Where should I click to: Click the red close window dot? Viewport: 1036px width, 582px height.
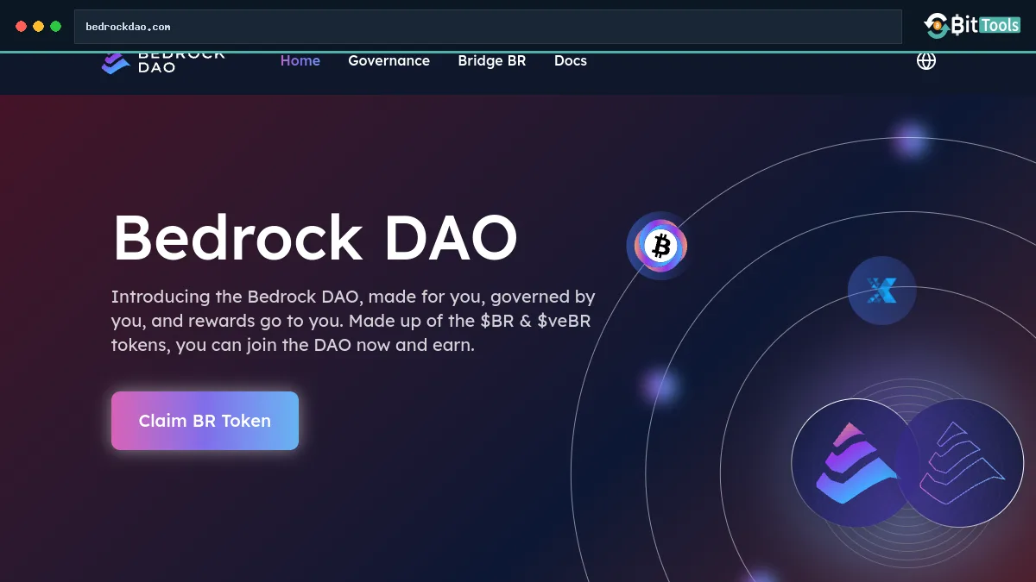point(22,27)
